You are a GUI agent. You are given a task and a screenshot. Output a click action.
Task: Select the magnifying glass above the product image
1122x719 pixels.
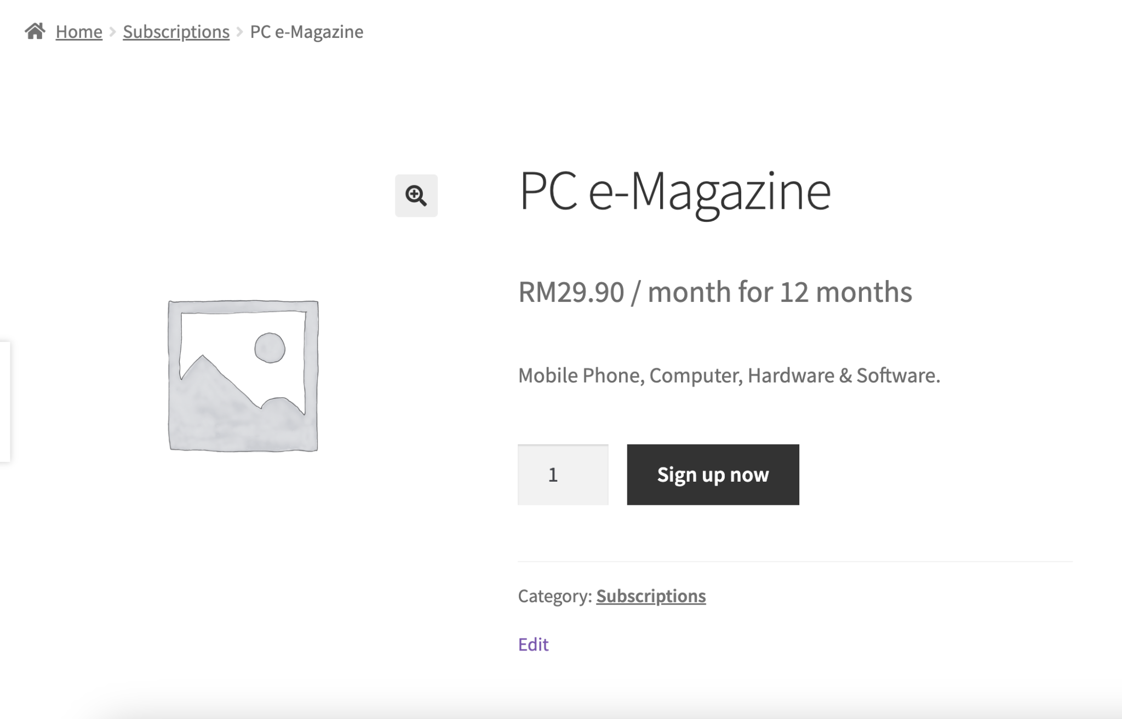click(416, 196)
